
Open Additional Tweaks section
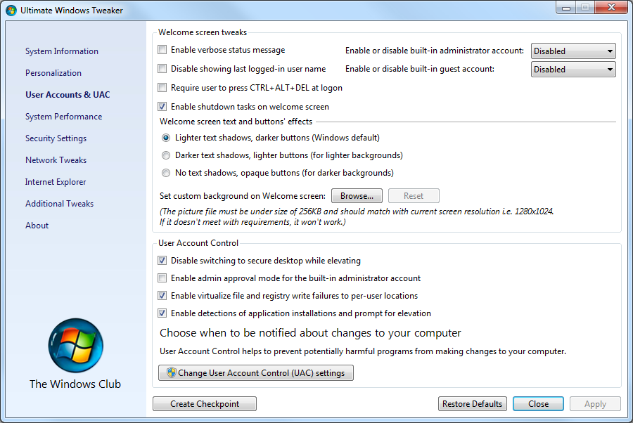[x=59, y=204]
